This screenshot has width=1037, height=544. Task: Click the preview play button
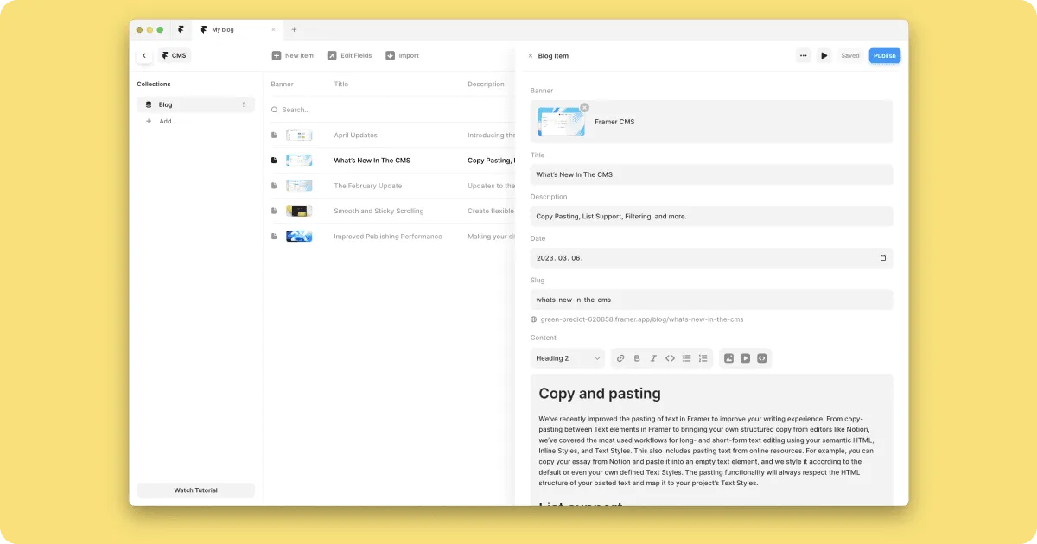click(x=824, y=55)
